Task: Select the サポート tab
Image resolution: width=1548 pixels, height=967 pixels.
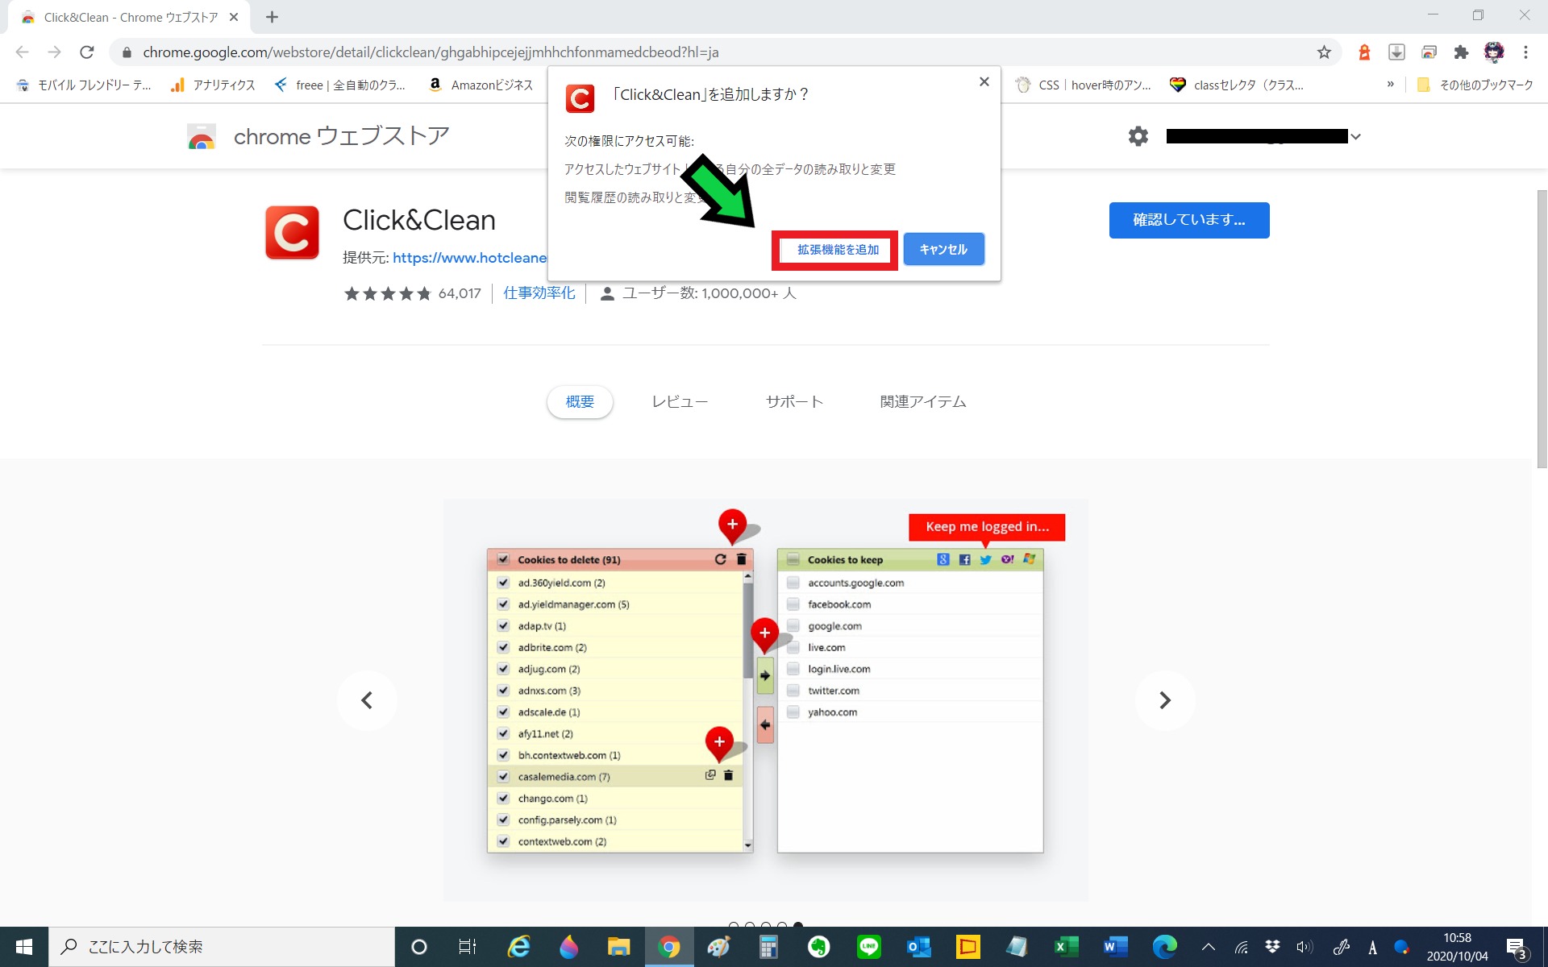Action: pyautogui.click(x=794, y=401)
